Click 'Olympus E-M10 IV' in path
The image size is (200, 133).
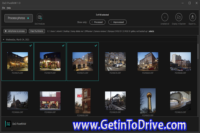coord(114,31)
